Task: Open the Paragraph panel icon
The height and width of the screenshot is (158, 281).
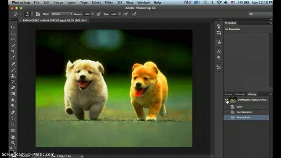Action: point(219,58)
